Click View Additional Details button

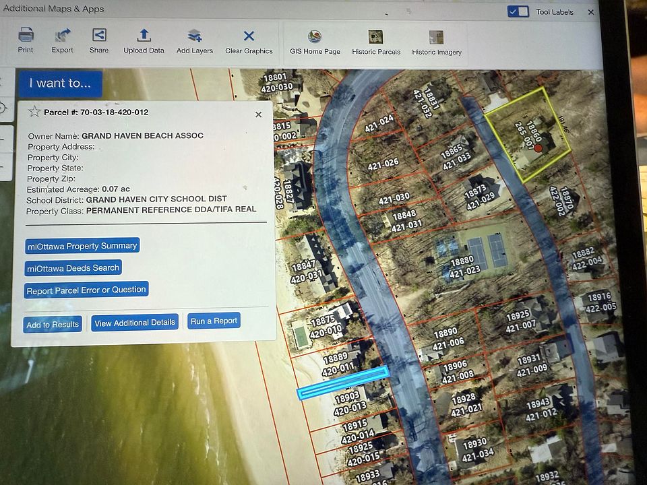135,323
